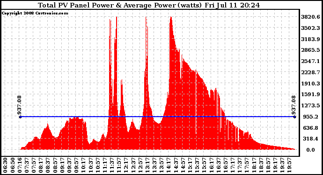Image resolution: width=323 pixels, height=175 pixels.
Task: Click the 15:17 time label
Action: point(191,165)
